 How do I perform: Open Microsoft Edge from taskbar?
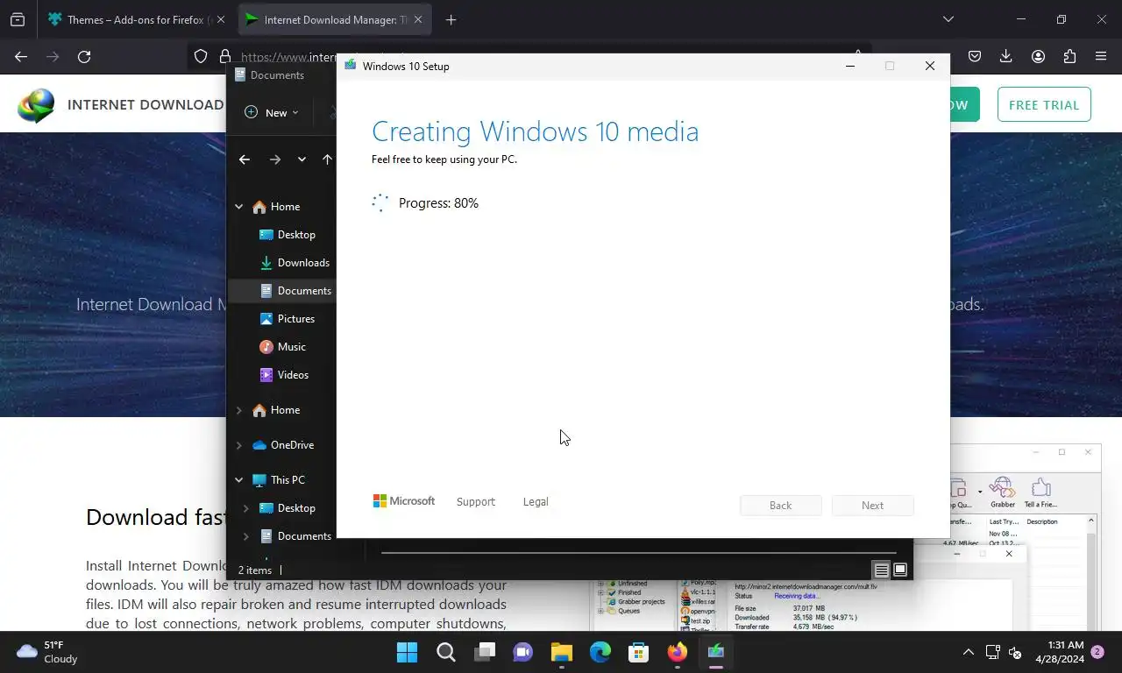pos(600,652)
